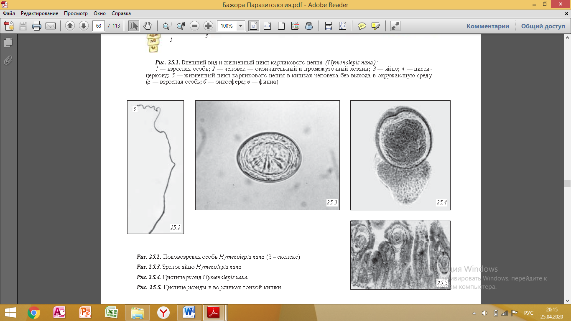Screen dimensions: 571x321
Task: Click Adobe Reader taskbar button
Action: (x=214, y=312)
